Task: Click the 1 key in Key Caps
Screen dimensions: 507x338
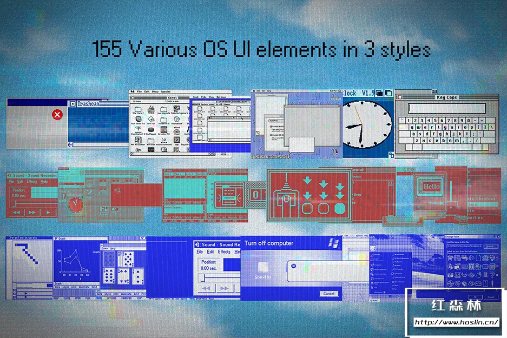Action: point(409,121)
